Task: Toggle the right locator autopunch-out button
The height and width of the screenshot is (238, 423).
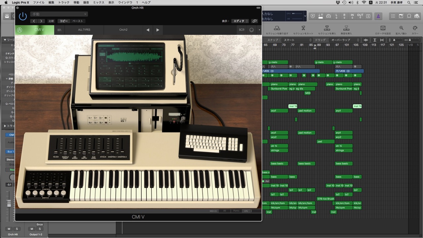Action: 344,16
